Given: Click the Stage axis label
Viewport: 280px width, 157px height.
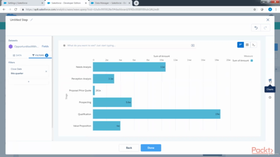Looking at the screenshot, I should 66,96.
